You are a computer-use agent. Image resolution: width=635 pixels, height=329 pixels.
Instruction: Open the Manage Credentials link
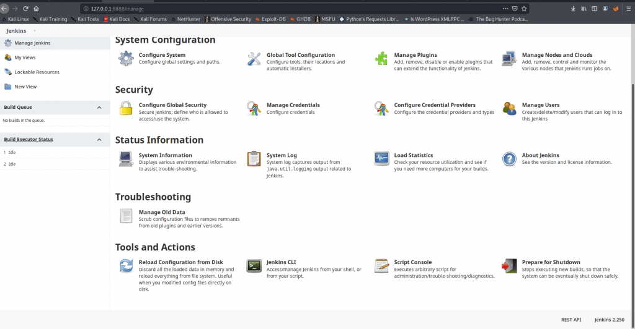[293, 105]
